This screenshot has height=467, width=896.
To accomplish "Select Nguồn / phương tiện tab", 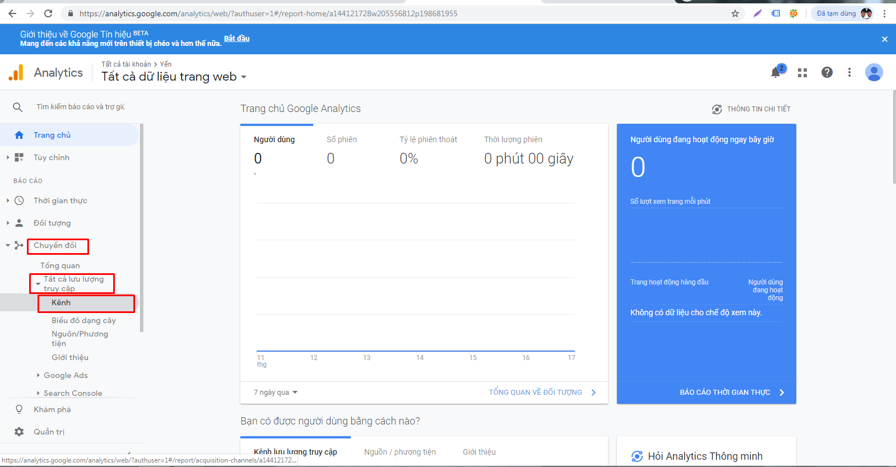I will point(400,452).
